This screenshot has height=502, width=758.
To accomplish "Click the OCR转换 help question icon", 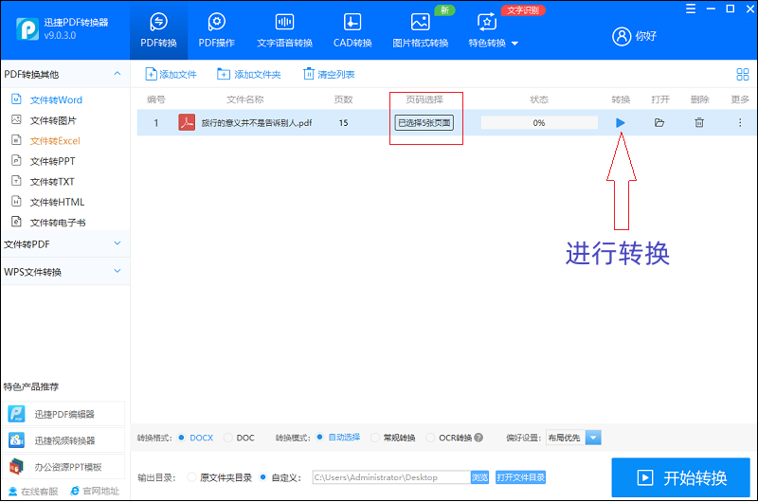I will pos(478,438).
